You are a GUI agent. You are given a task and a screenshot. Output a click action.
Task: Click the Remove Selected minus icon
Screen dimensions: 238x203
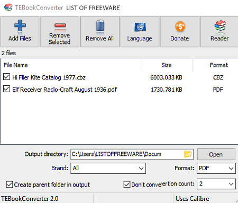(60, 26)
